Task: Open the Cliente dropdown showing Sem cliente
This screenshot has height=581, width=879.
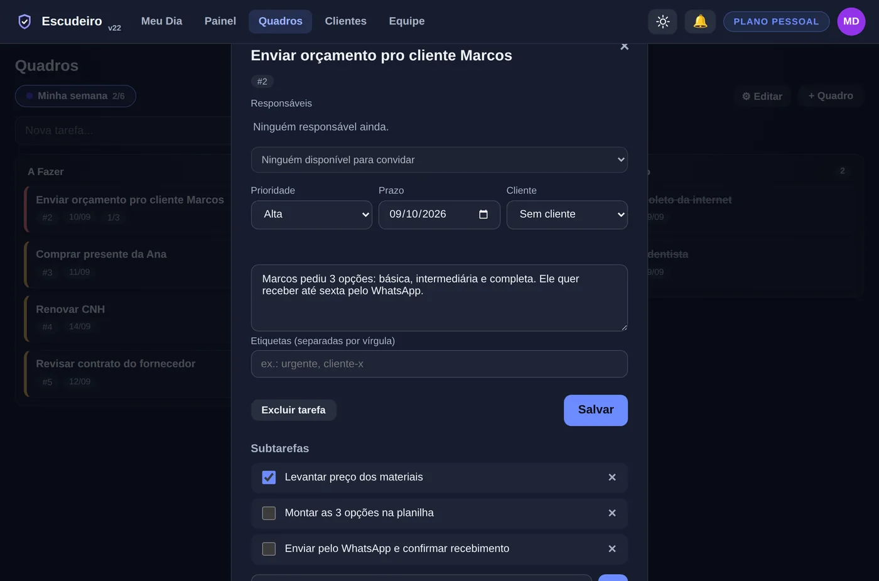Action: coord(567,215)
